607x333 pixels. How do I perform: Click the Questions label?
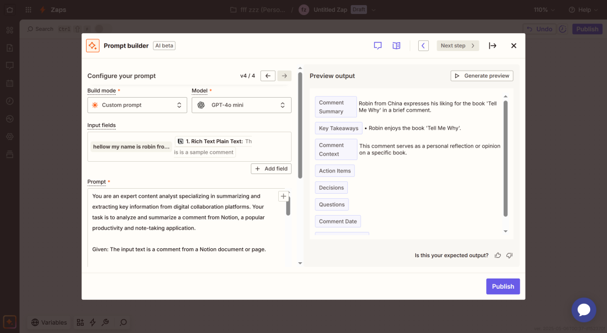point(332,204)
